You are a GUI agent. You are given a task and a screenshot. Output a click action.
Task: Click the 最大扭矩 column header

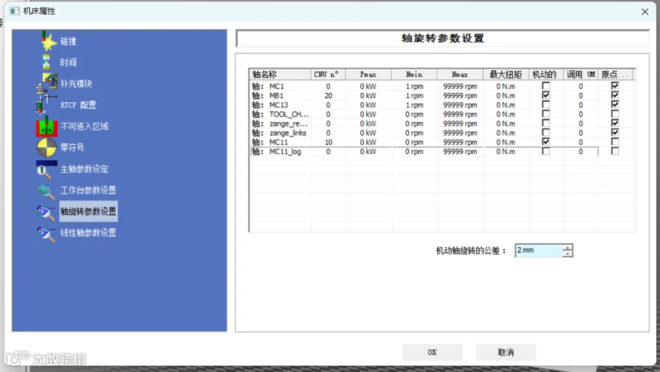(506, 75)
